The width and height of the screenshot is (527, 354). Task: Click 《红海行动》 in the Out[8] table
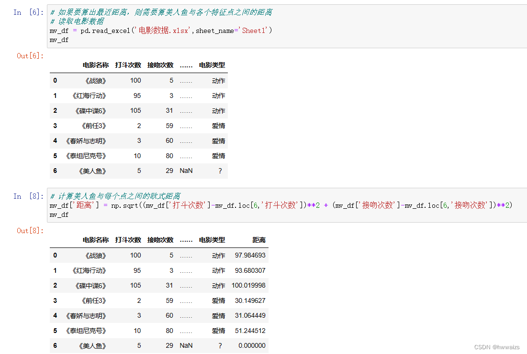89,271
